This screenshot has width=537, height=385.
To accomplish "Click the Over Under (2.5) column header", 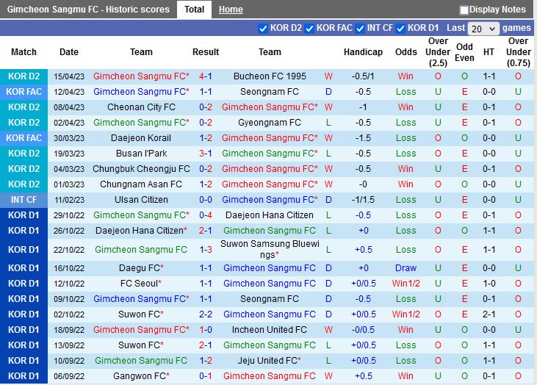I will (x=438, y=52).
